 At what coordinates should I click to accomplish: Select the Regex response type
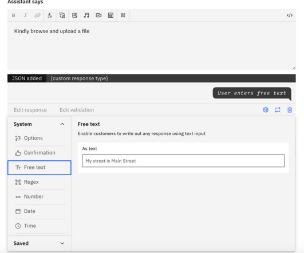point(40,182)
